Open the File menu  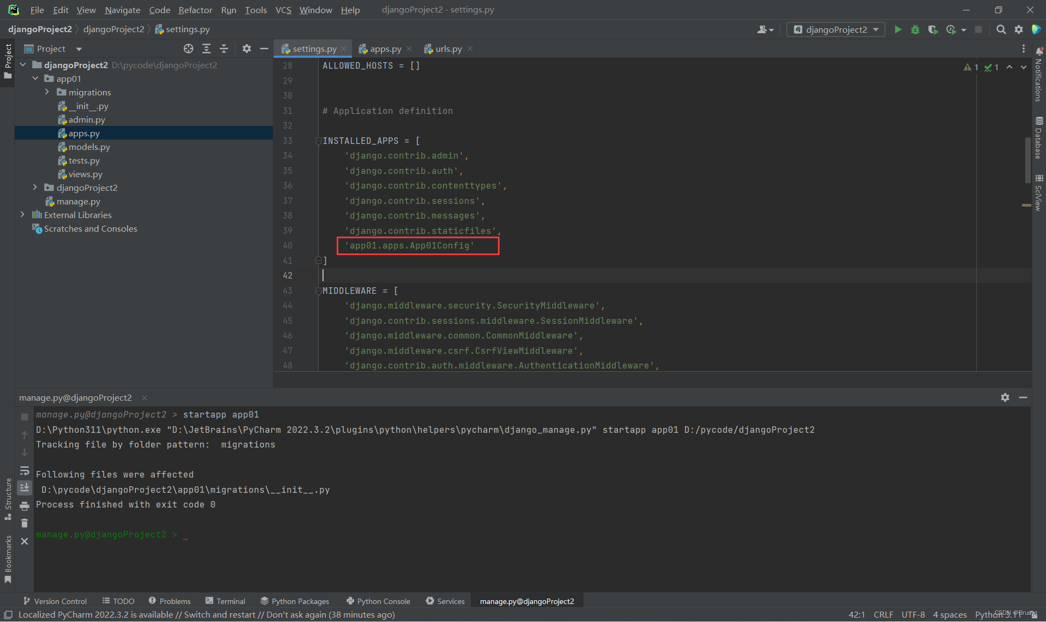coord(37,10)
